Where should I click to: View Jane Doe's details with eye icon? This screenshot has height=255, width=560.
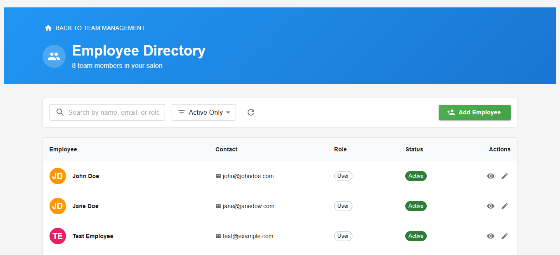click(491, 206)
